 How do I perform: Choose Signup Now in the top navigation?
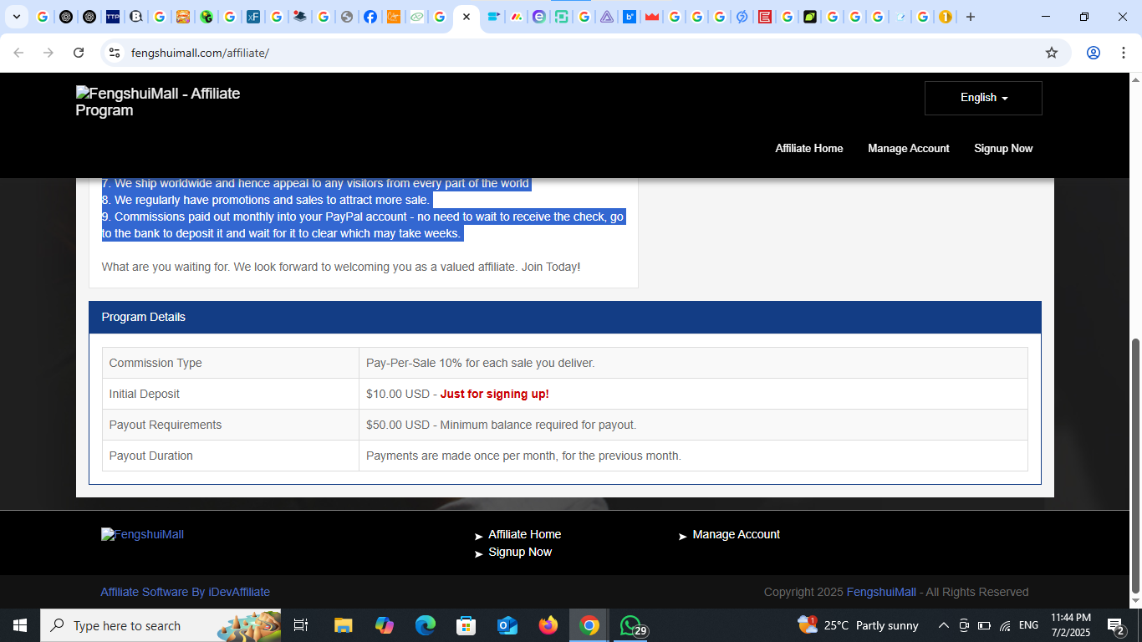(1003, 148)
